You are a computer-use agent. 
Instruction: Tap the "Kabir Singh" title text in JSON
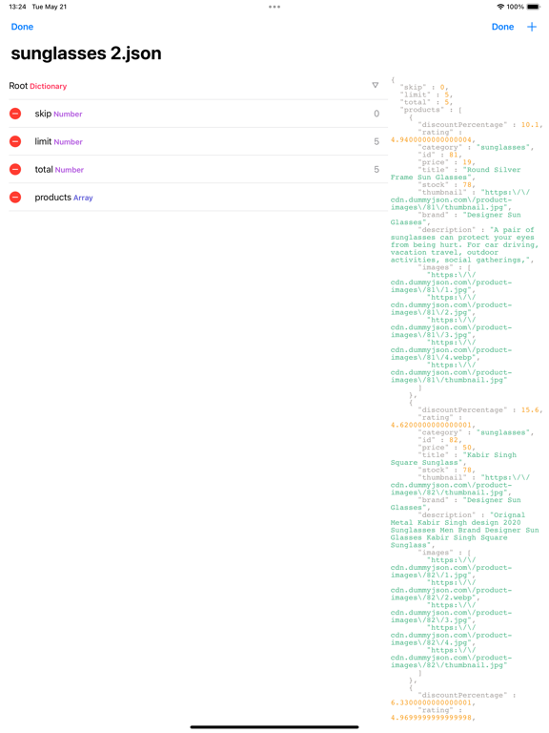[x=492, y=455]
